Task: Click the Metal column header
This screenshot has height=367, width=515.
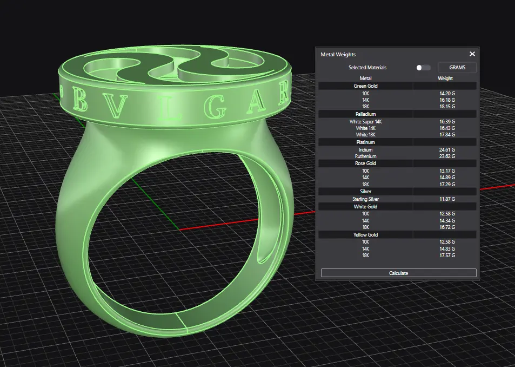Action: coord(365,78)
